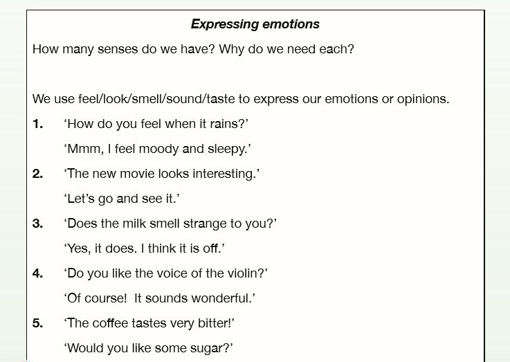Click the 'Let's go and see it.' line
The width and height of the screenshot is (510, 362).
[122, 199]
